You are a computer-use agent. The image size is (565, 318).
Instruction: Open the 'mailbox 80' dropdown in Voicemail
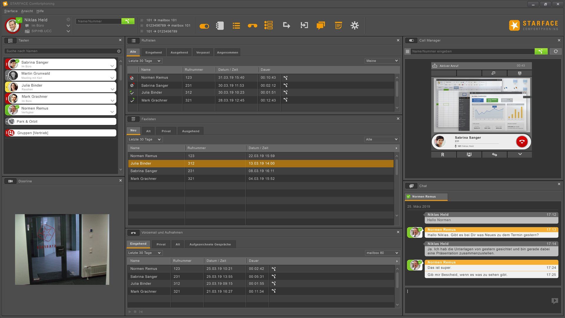click(382, 253)
